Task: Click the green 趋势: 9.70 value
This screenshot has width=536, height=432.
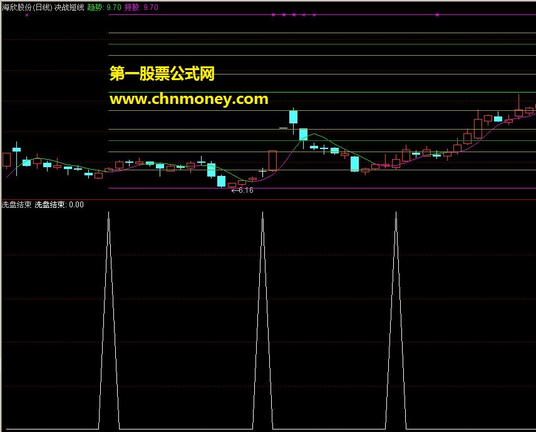Action: (x=105, y=7)
